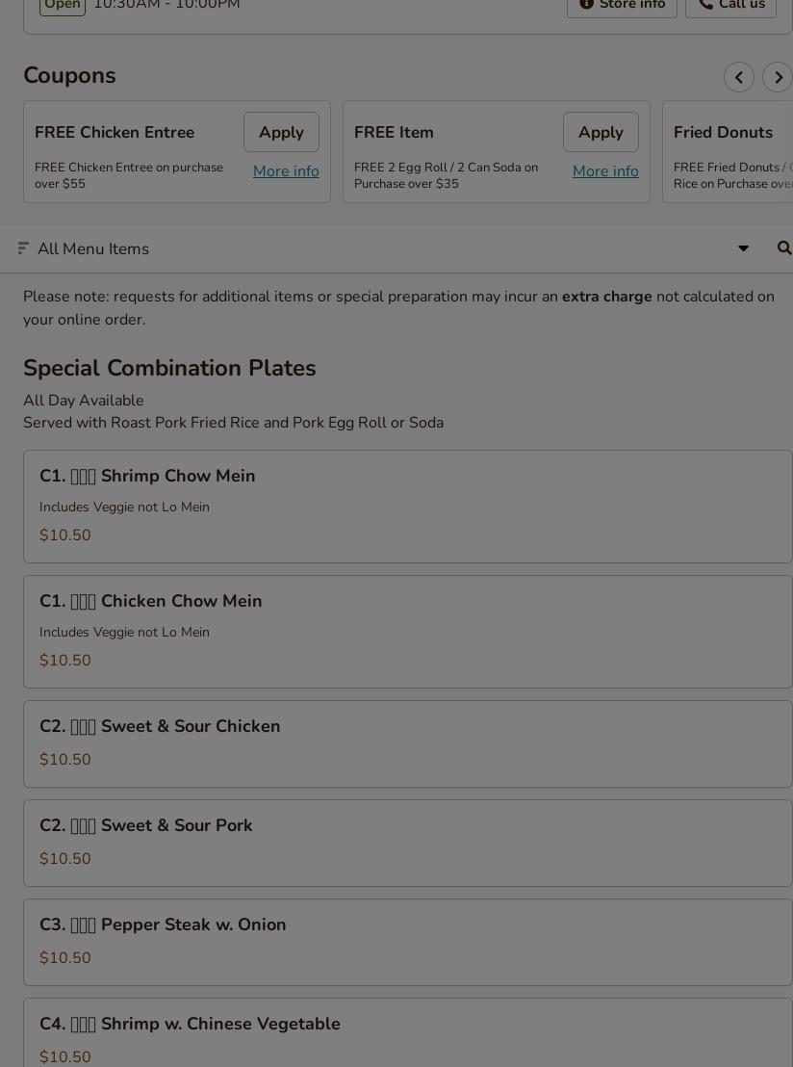Pick C3 Pepper Steak w. Onion
The width and height of the screenshot is (793, 1067).
(x=407, y=942)
